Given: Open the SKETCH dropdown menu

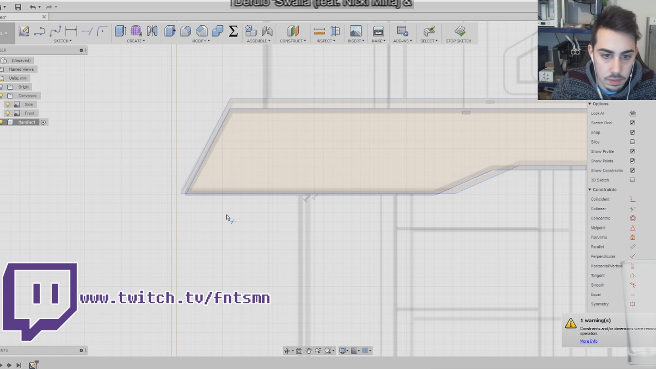Looking at the screenshot, I should [63, 41].
